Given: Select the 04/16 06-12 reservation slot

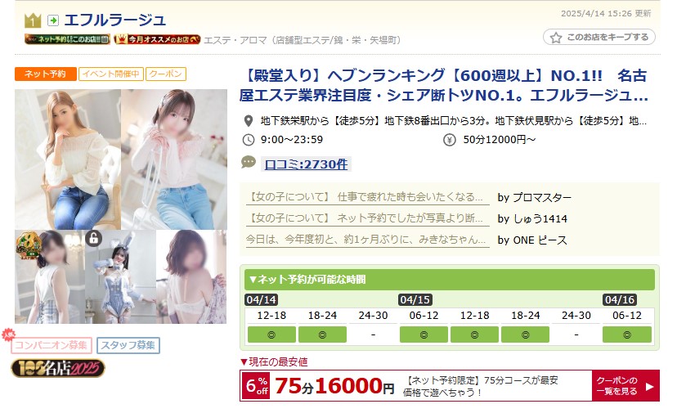Looking at the screenshot, I should (x=627, y=334).
